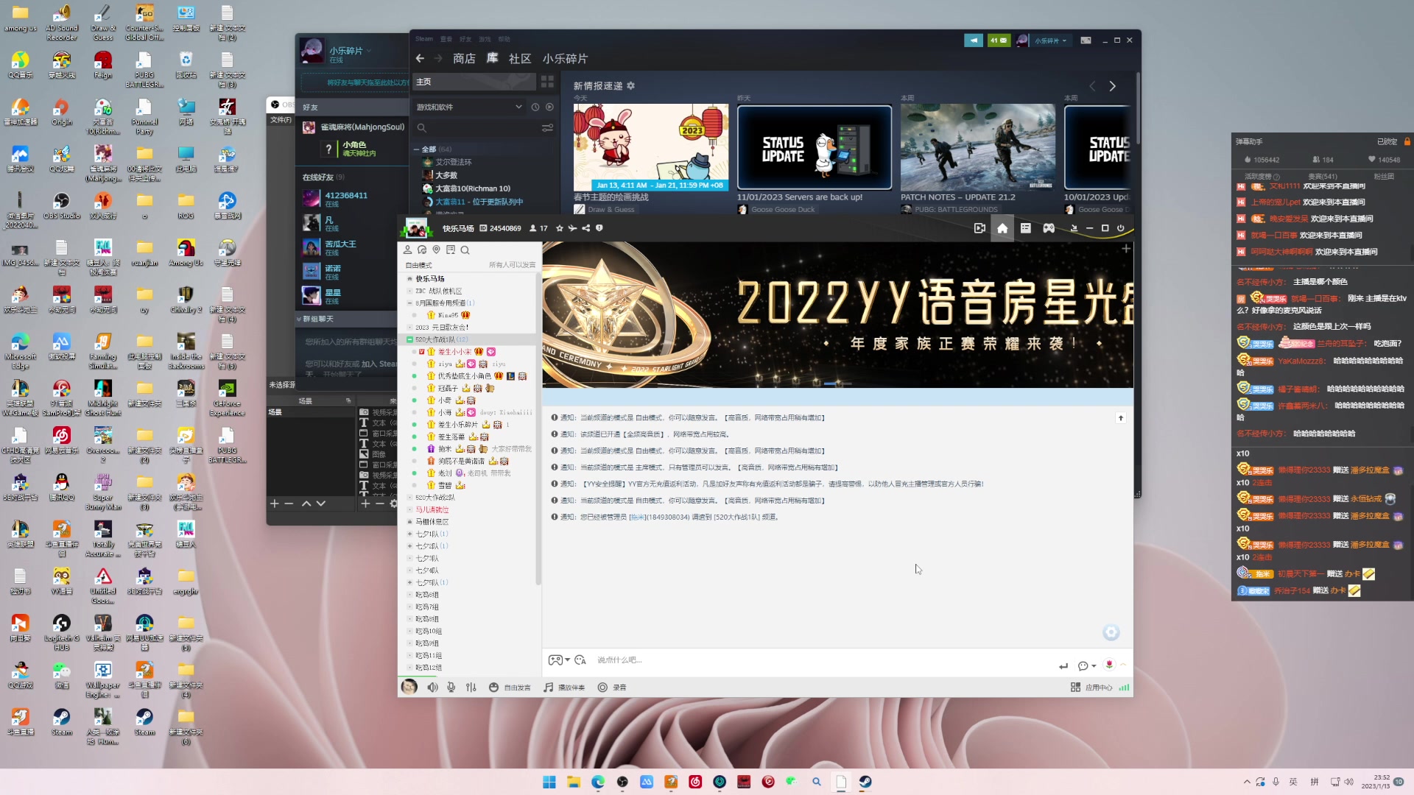This screenshot has width=1414, height=795.
Task: Open the speaker volume icon in the YY bottom bar
Action: [432, 687]
